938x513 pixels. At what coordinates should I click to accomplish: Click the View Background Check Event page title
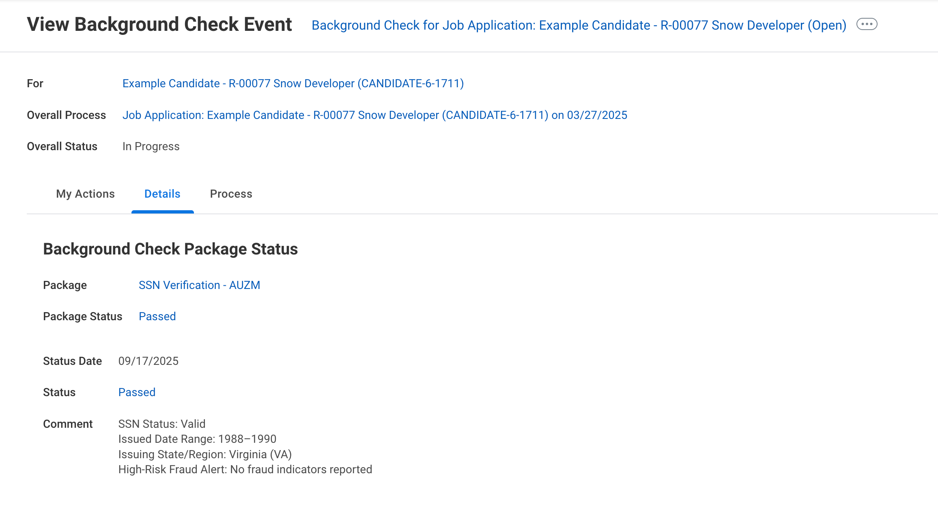click(x=159, y=24)
